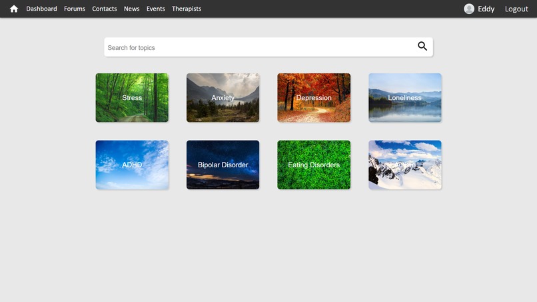The height and width of the screenshot is (302, 537).
Task: Click the home icon in navbar
Action: (x=14, y=9)
